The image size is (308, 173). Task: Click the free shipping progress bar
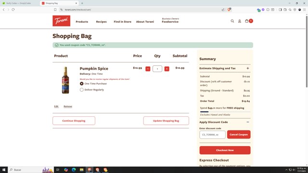(x=225, y=111)
